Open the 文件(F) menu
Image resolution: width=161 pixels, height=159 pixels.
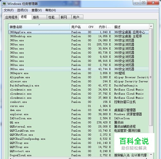coord(9,10)
